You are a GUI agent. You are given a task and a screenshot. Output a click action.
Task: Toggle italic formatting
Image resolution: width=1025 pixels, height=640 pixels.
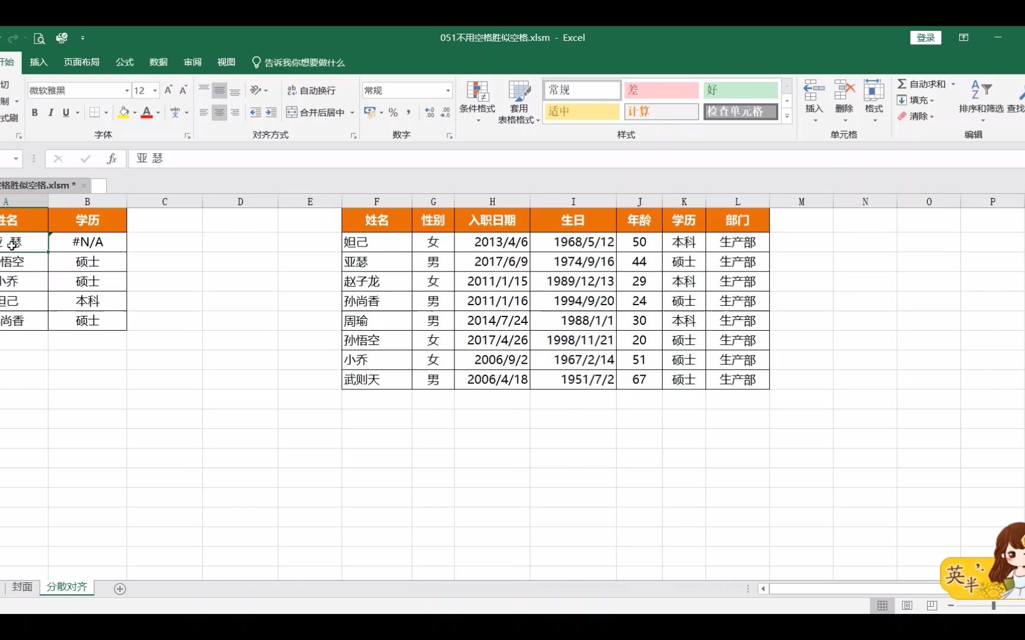click(50, 112)
